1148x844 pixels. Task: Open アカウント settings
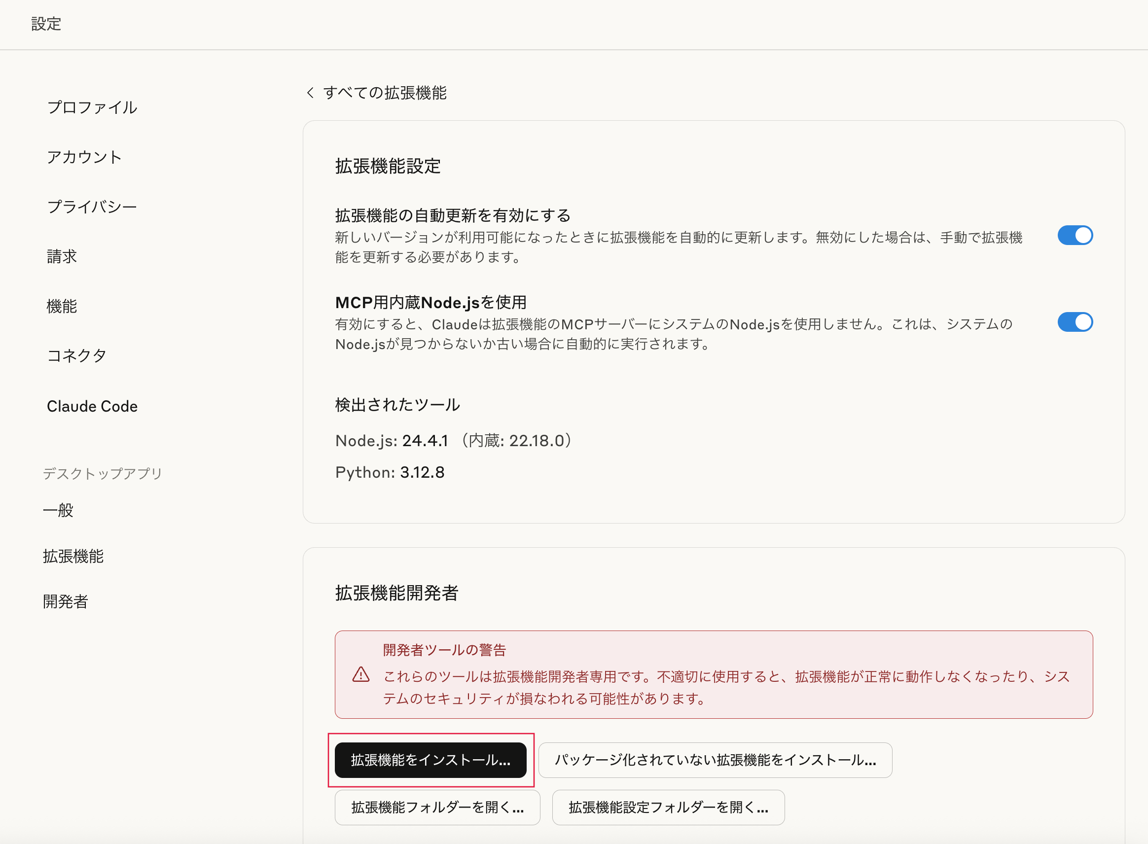(84, 157)
